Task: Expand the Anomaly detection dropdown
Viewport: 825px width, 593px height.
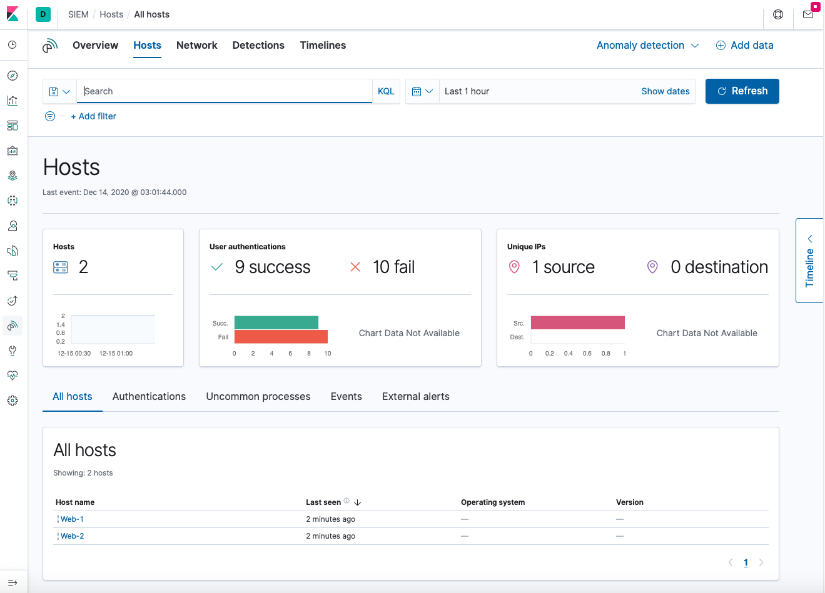Action: [x=647, y=46]
